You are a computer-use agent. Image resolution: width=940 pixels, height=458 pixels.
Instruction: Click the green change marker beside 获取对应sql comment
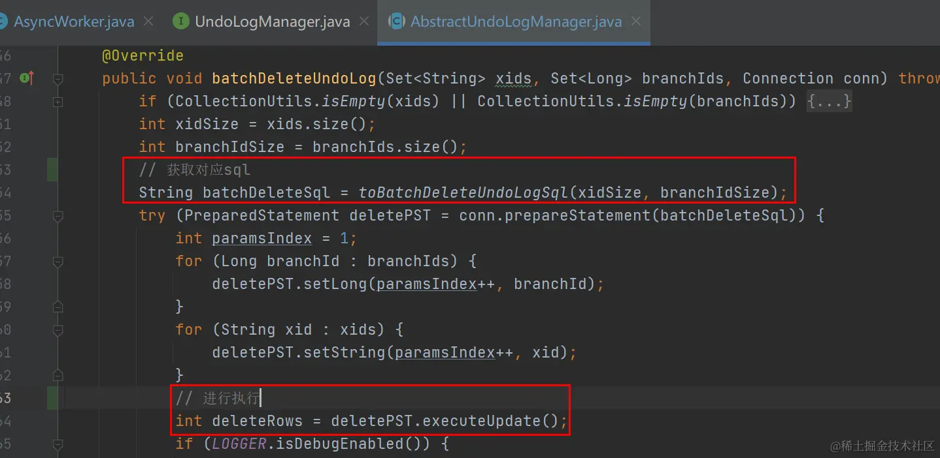52,170
